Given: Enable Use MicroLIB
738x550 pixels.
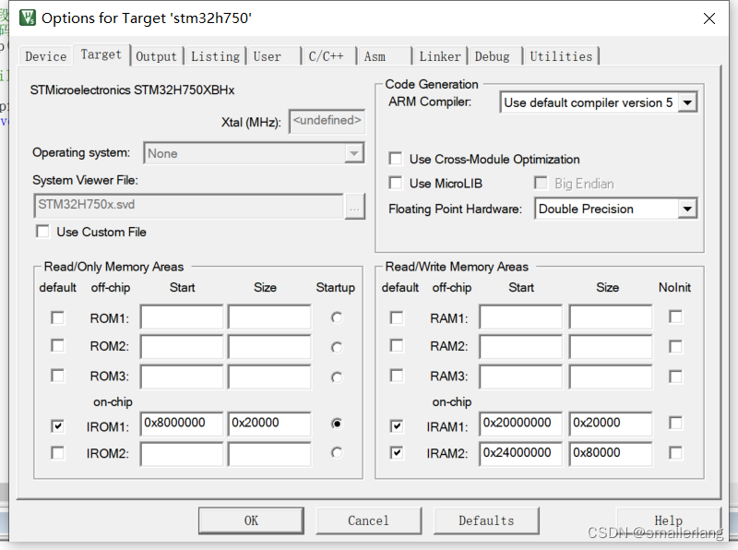Looking at the screenshot, I should 395,183.
